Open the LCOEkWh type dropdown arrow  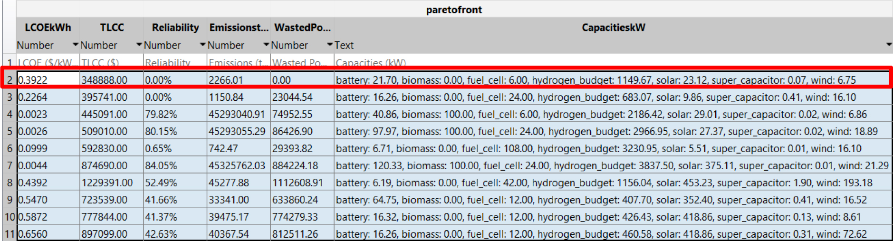click(x=75, y=45)
